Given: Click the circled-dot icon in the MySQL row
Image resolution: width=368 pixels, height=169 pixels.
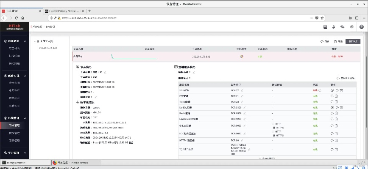Looking at the screenshot, I should [x=332, y=107].
